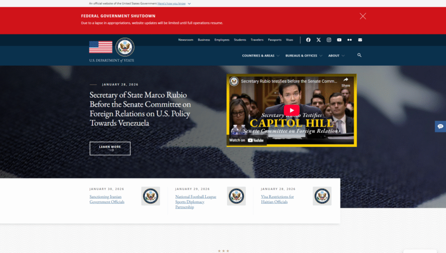The image size is (446, 253).
Task: Open the blue chat feedback icon
Action: pos(440,126)
